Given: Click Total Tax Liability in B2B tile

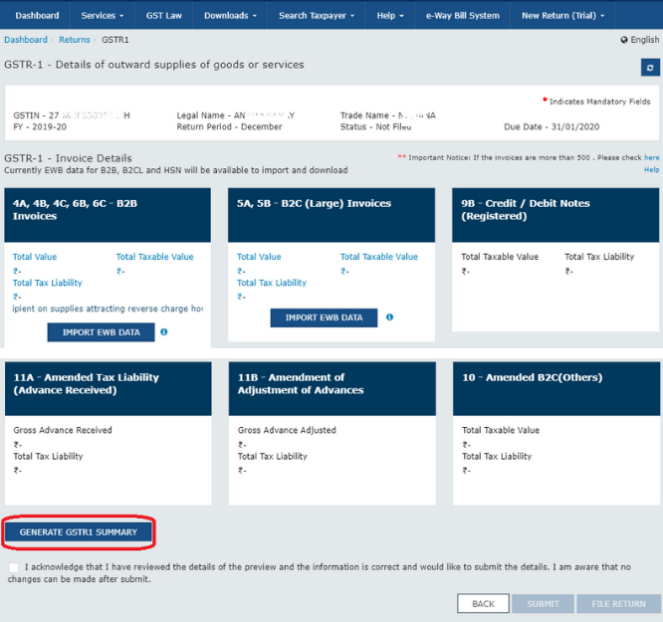Looking at the screenshot, I should [x=48, y=283].
